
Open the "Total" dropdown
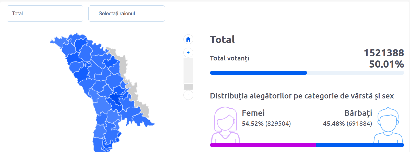[x=45, y=14]
